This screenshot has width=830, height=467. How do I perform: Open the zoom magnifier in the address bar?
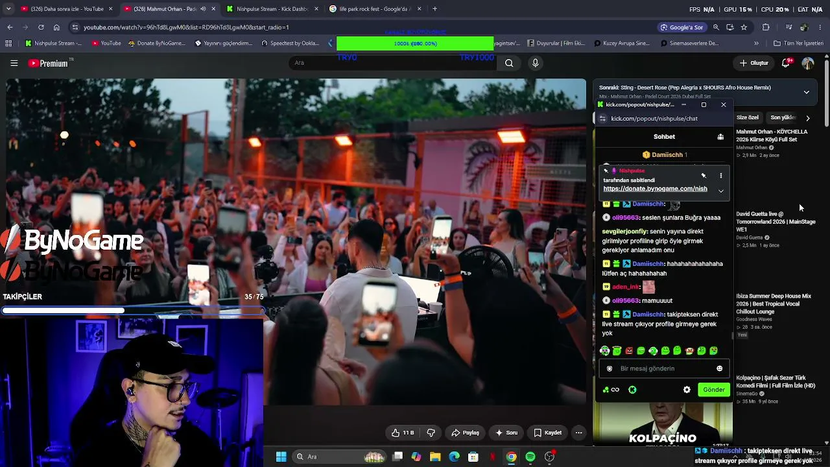tap(716, 27)
